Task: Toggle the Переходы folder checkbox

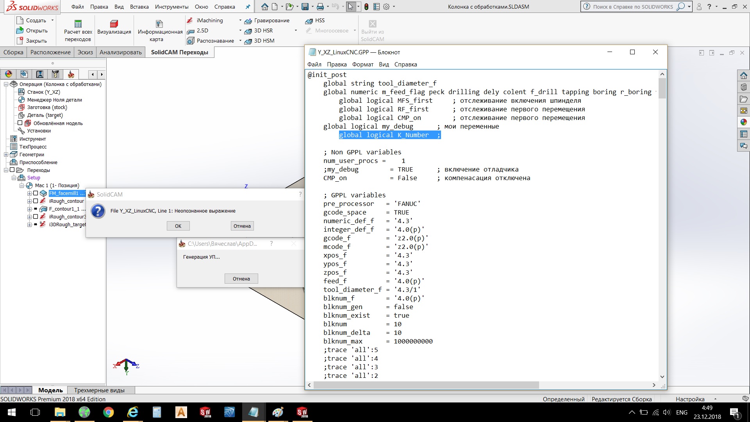Action: [12, 170]
